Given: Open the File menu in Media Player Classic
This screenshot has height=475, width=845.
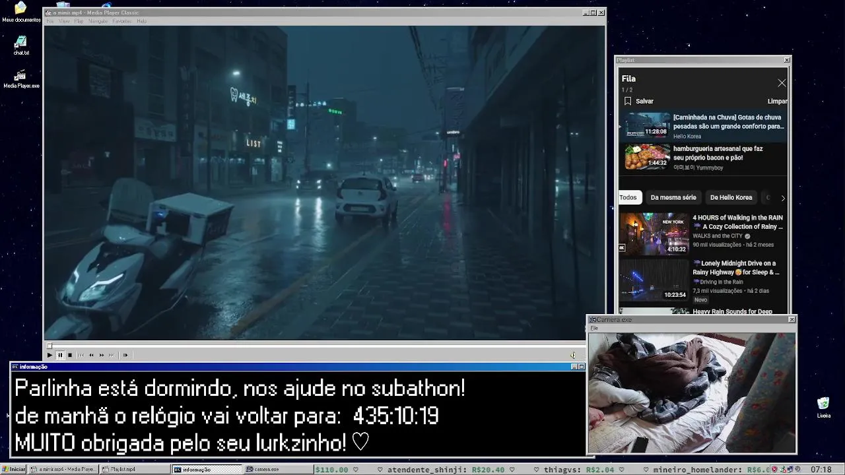Looking at the screenshot, I should tap(50, 21).
